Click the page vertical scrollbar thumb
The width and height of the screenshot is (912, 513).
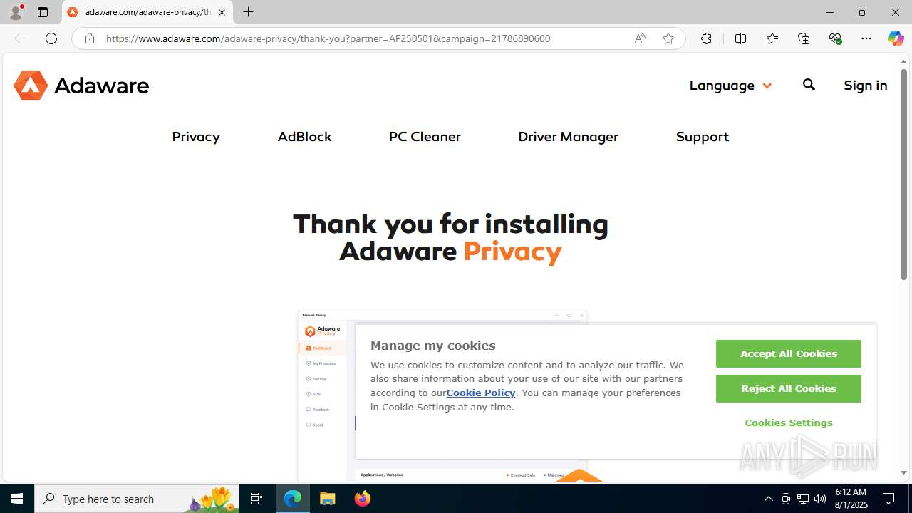(903, 174)
